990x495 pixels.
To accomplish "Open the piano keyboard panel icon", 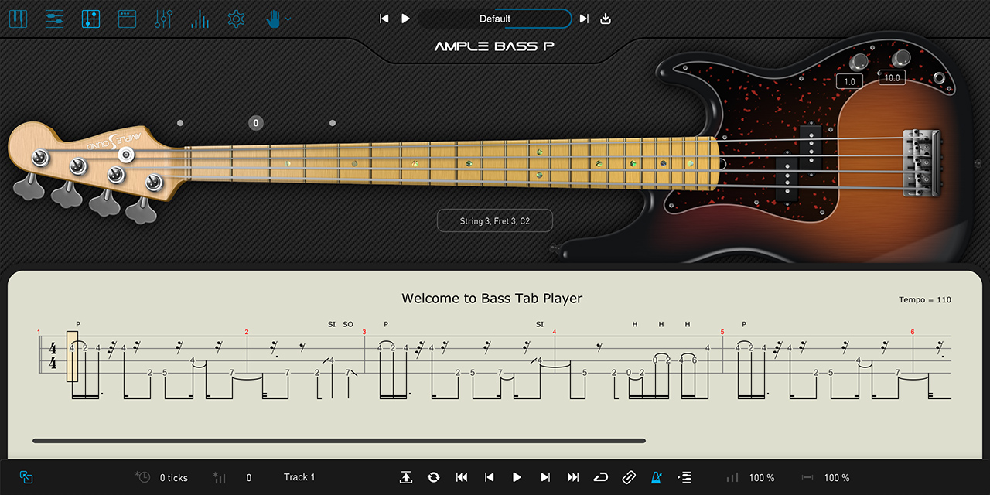I will coord(18,19).
